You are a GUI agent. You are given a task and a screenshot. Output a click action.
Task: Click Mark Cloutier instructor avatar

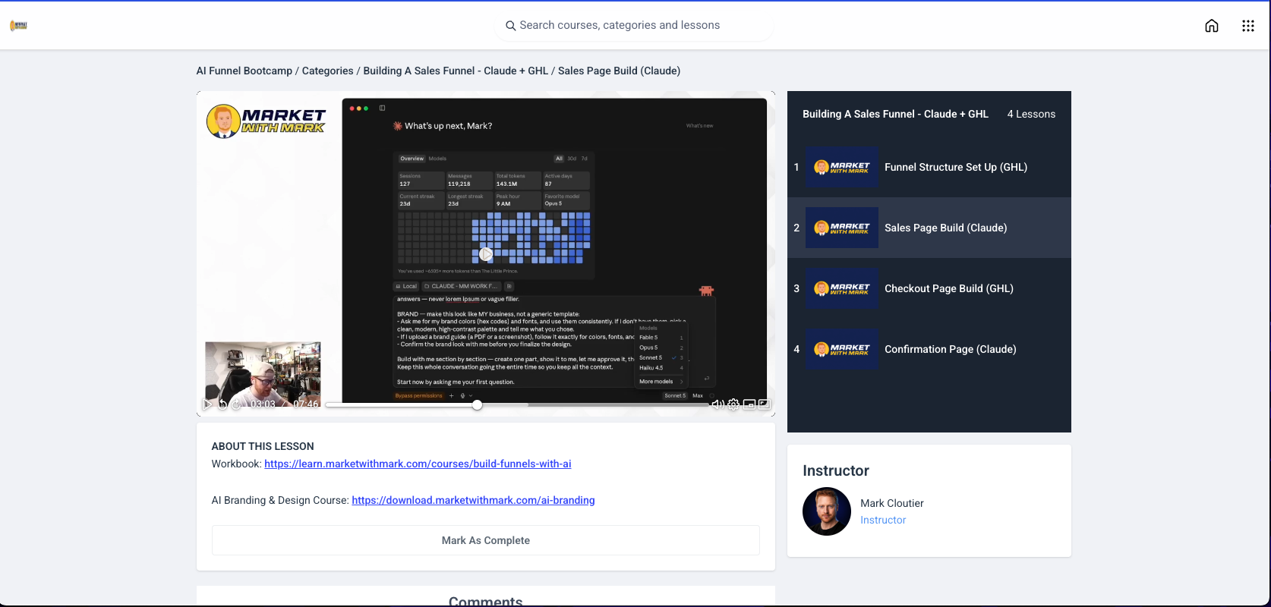click(827, 511)
